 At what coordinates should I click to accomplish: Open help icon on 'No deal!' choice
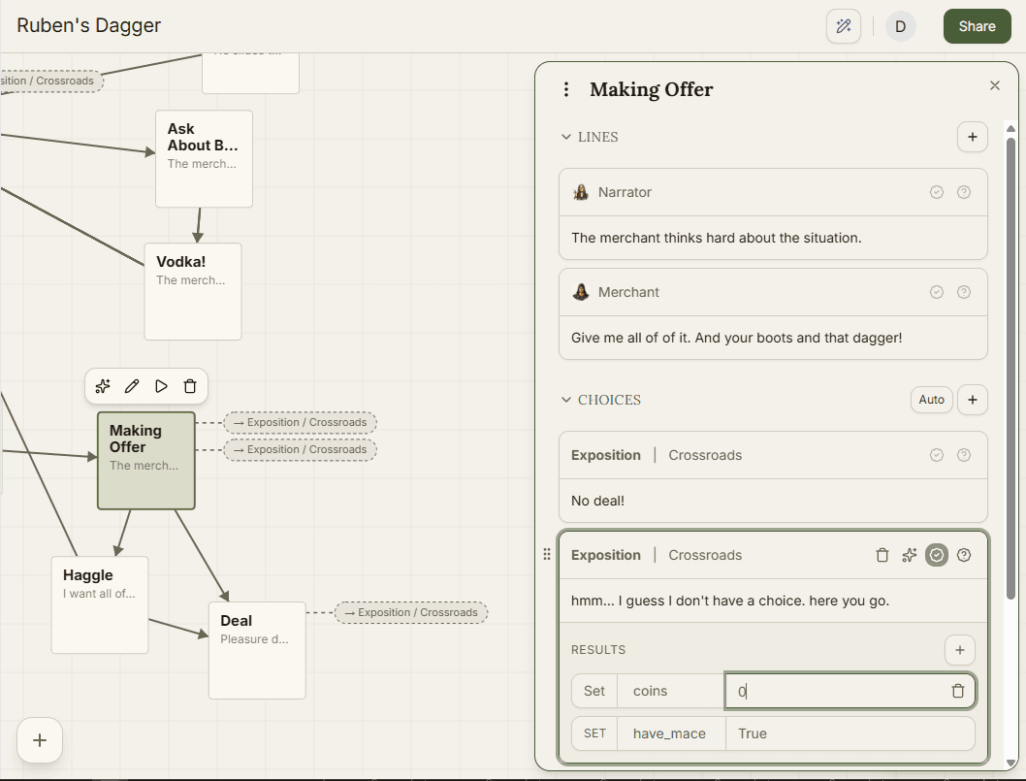(x=964, y=455)
